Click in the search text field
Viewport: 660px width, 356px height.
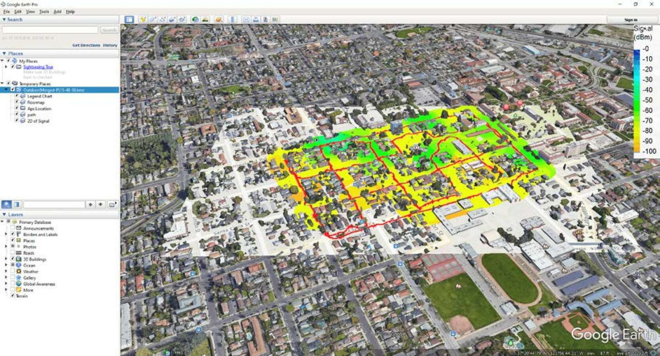50,30
